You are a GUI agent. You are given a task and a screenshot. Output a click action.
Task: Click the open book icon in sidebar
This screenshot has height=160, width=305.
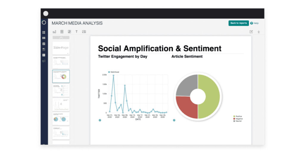tap(44, 38)
